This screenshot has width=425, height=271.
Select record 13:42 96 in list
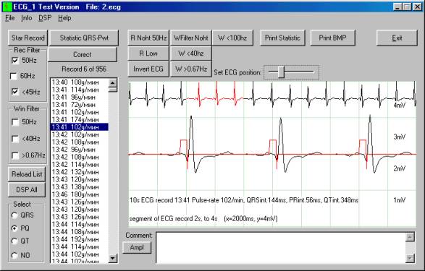[80, 150]
